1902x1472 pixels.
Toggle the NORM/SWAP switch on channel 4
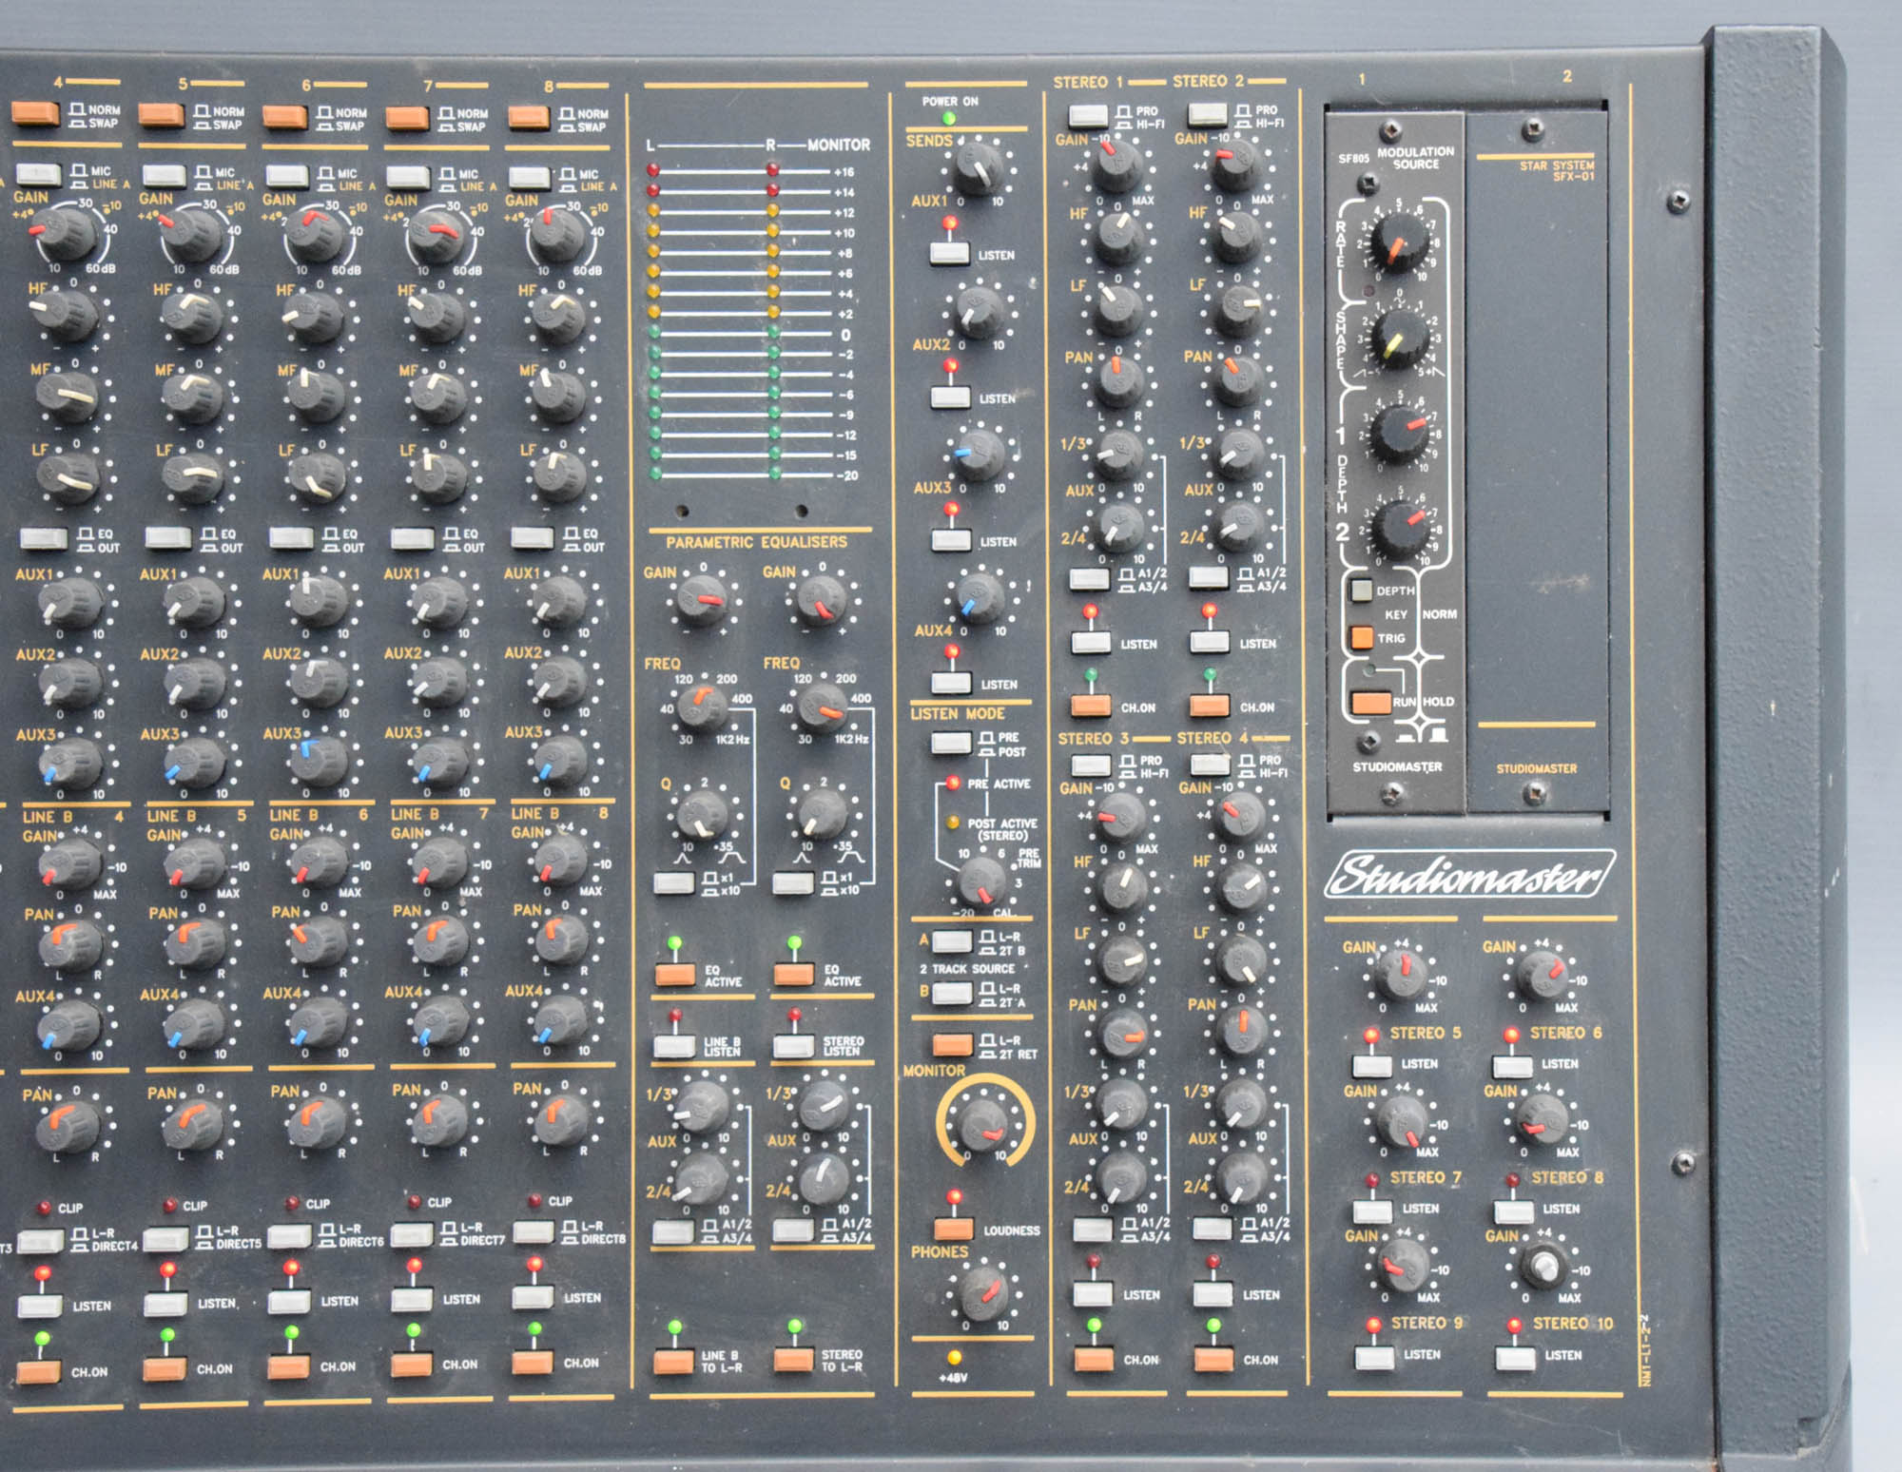pos(35,114)
